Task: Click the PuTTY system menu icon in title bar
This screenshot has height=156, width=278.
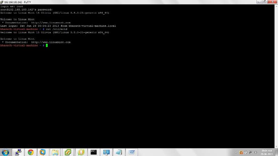Action: pos(2,2)
